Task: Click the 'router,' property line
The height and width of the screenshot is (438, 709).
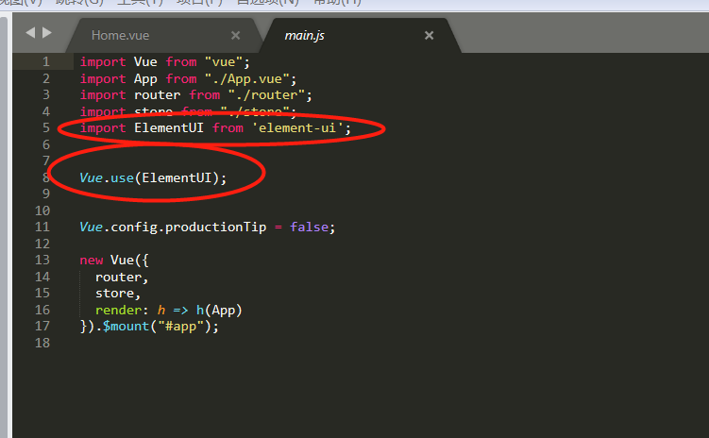Action: (x=122, y=277)
